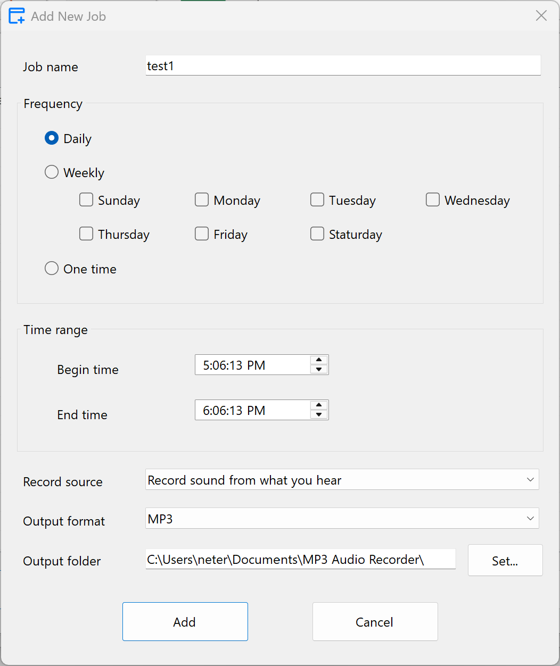560x666 pixels.
Task: Select the Weekly frequency option
Action: [51, 172]
